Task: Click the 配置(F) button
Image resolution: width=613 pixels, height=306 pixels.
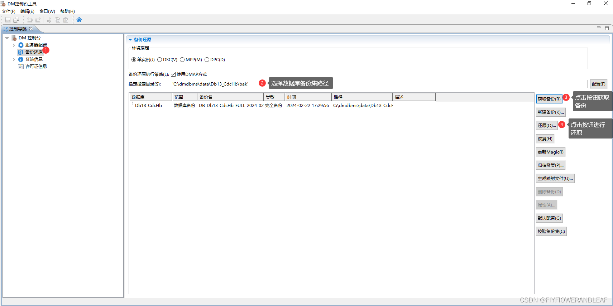Action: (x=599, y=84)
